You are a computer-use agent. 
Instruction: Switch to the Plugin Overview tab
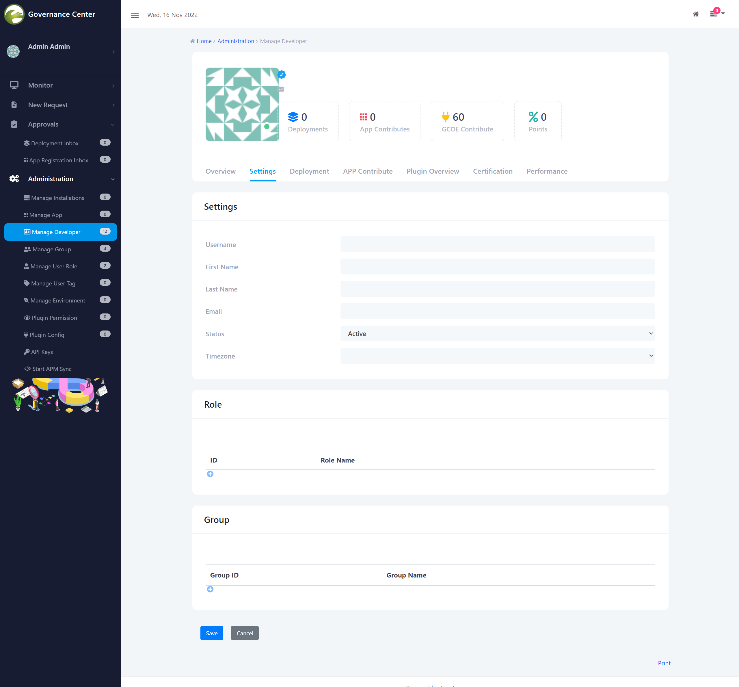coord(433,171)
